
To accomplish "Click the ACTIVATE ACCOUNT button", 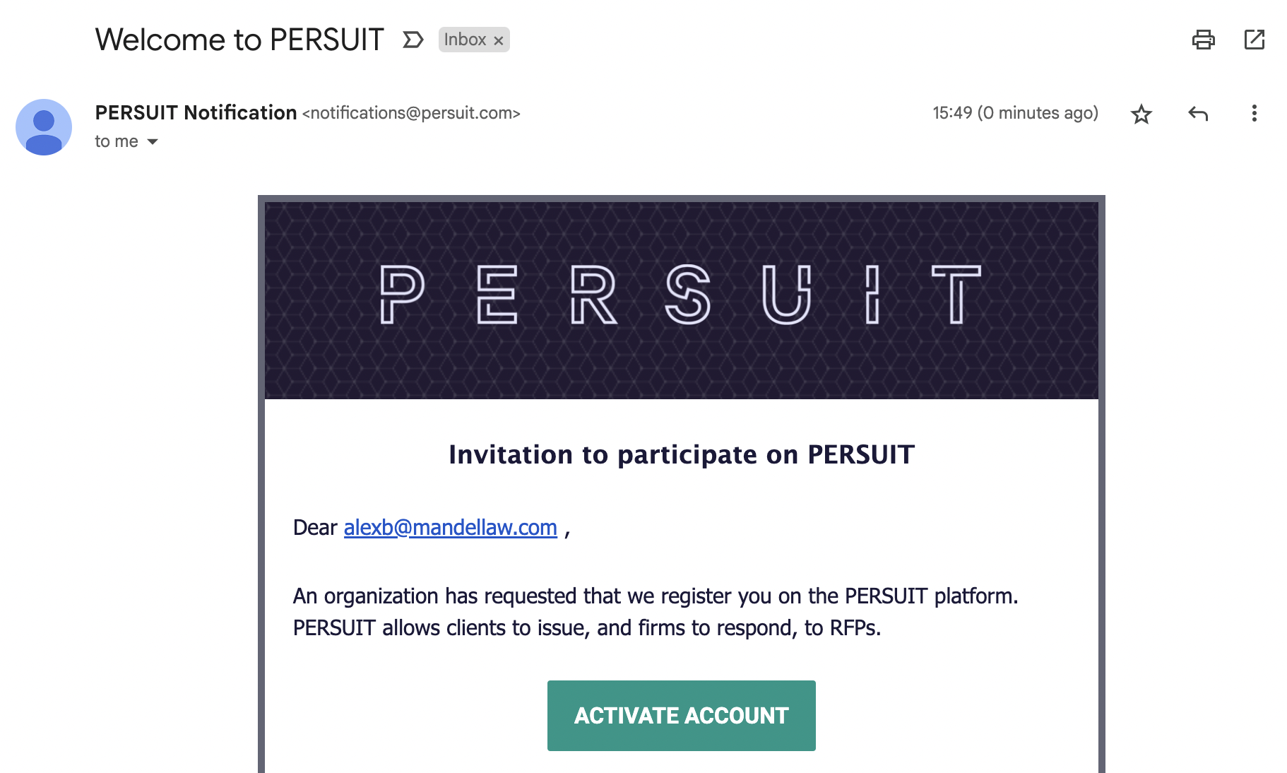I will [x=681, y=715].
